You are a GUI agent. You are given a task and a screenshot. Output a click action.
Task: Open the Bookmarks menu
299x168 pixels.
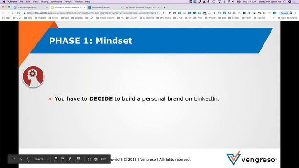pos(56,2)
